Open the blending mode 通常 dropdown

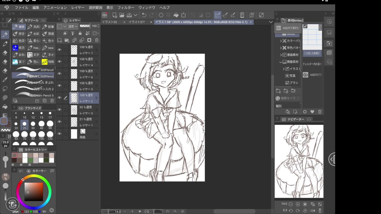(x=73, y=26)
